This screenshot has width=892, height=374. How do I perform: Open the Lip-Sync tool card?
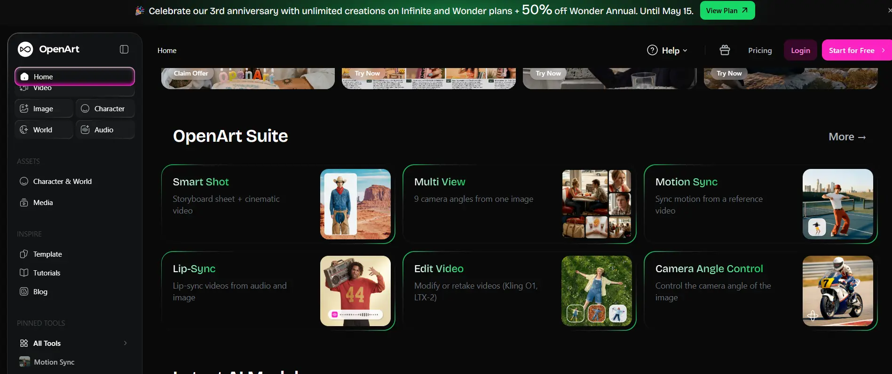tap(278, 290)
